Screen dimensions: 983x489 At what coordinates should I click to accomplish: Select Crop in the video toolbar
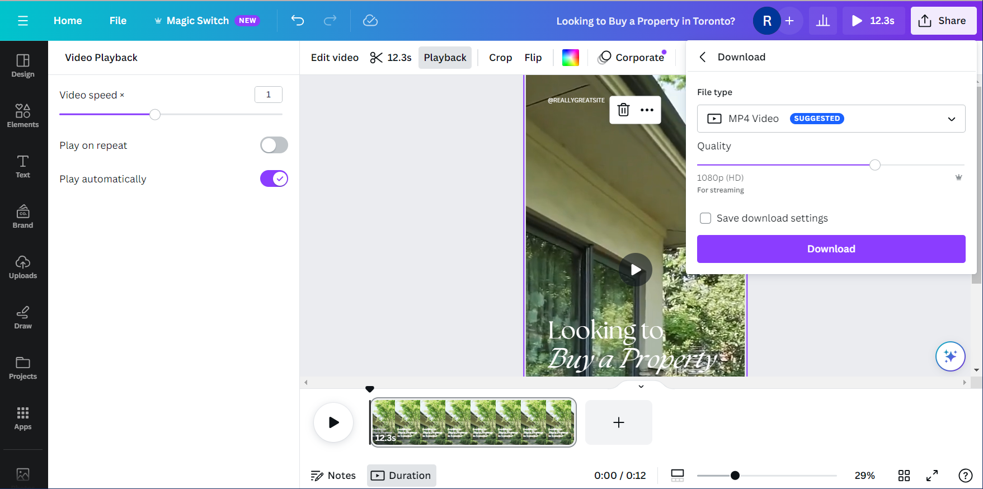(x=500, y=58)
